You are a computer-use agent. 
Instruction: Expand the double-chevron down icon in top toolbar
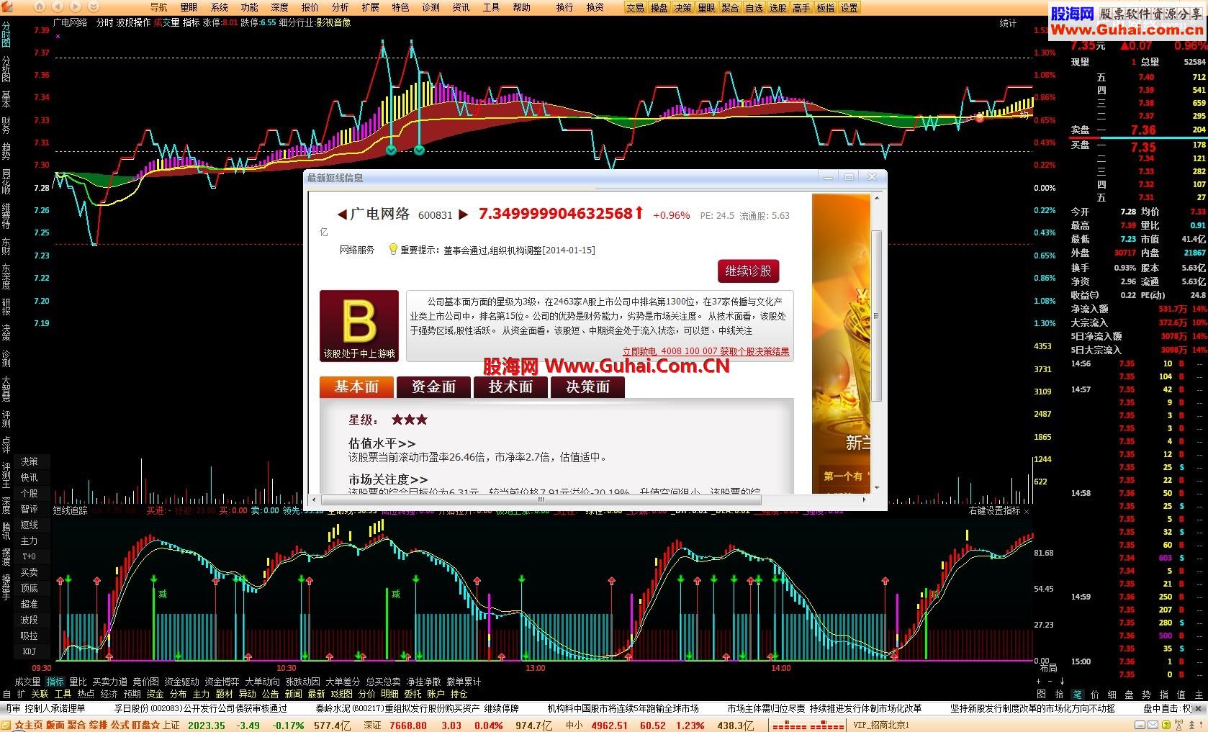[94, 6]
